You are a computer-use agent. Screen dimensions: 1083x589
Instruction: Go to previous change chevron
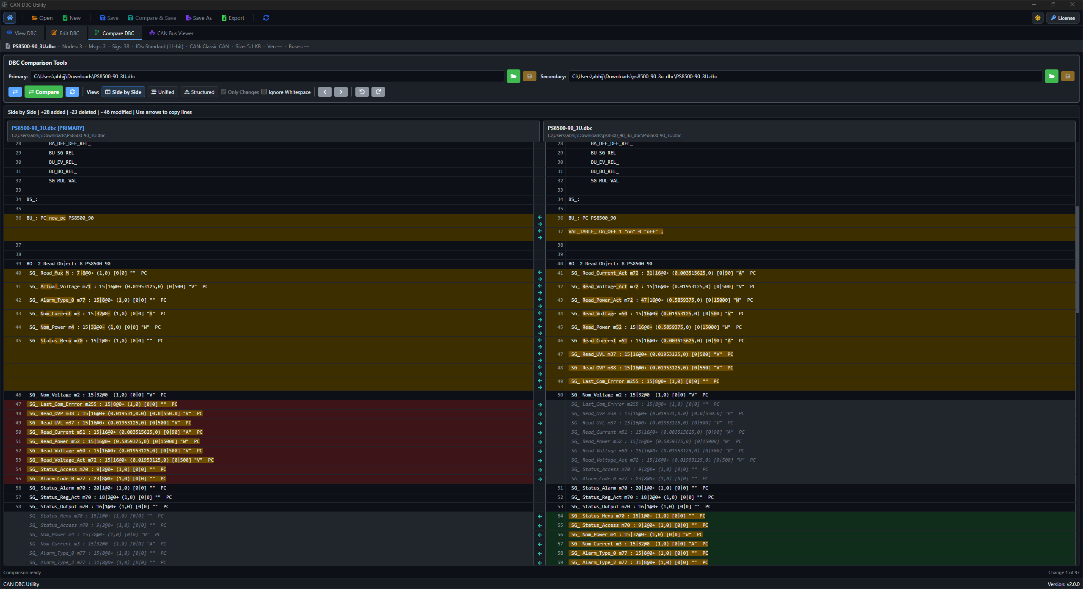(325, 92)
